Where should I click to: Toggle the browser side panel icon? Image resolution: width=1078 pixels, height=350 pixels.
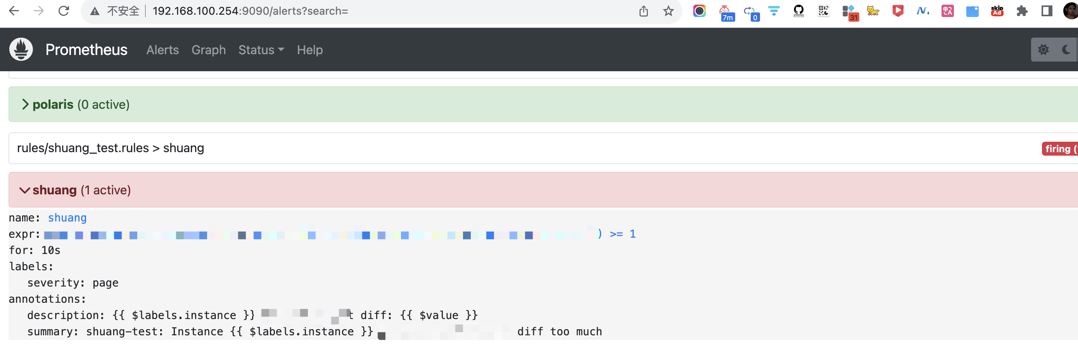[1047, 11]
